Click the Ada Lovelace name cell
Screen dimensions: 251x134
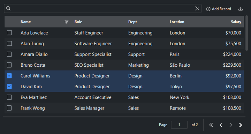34,33
